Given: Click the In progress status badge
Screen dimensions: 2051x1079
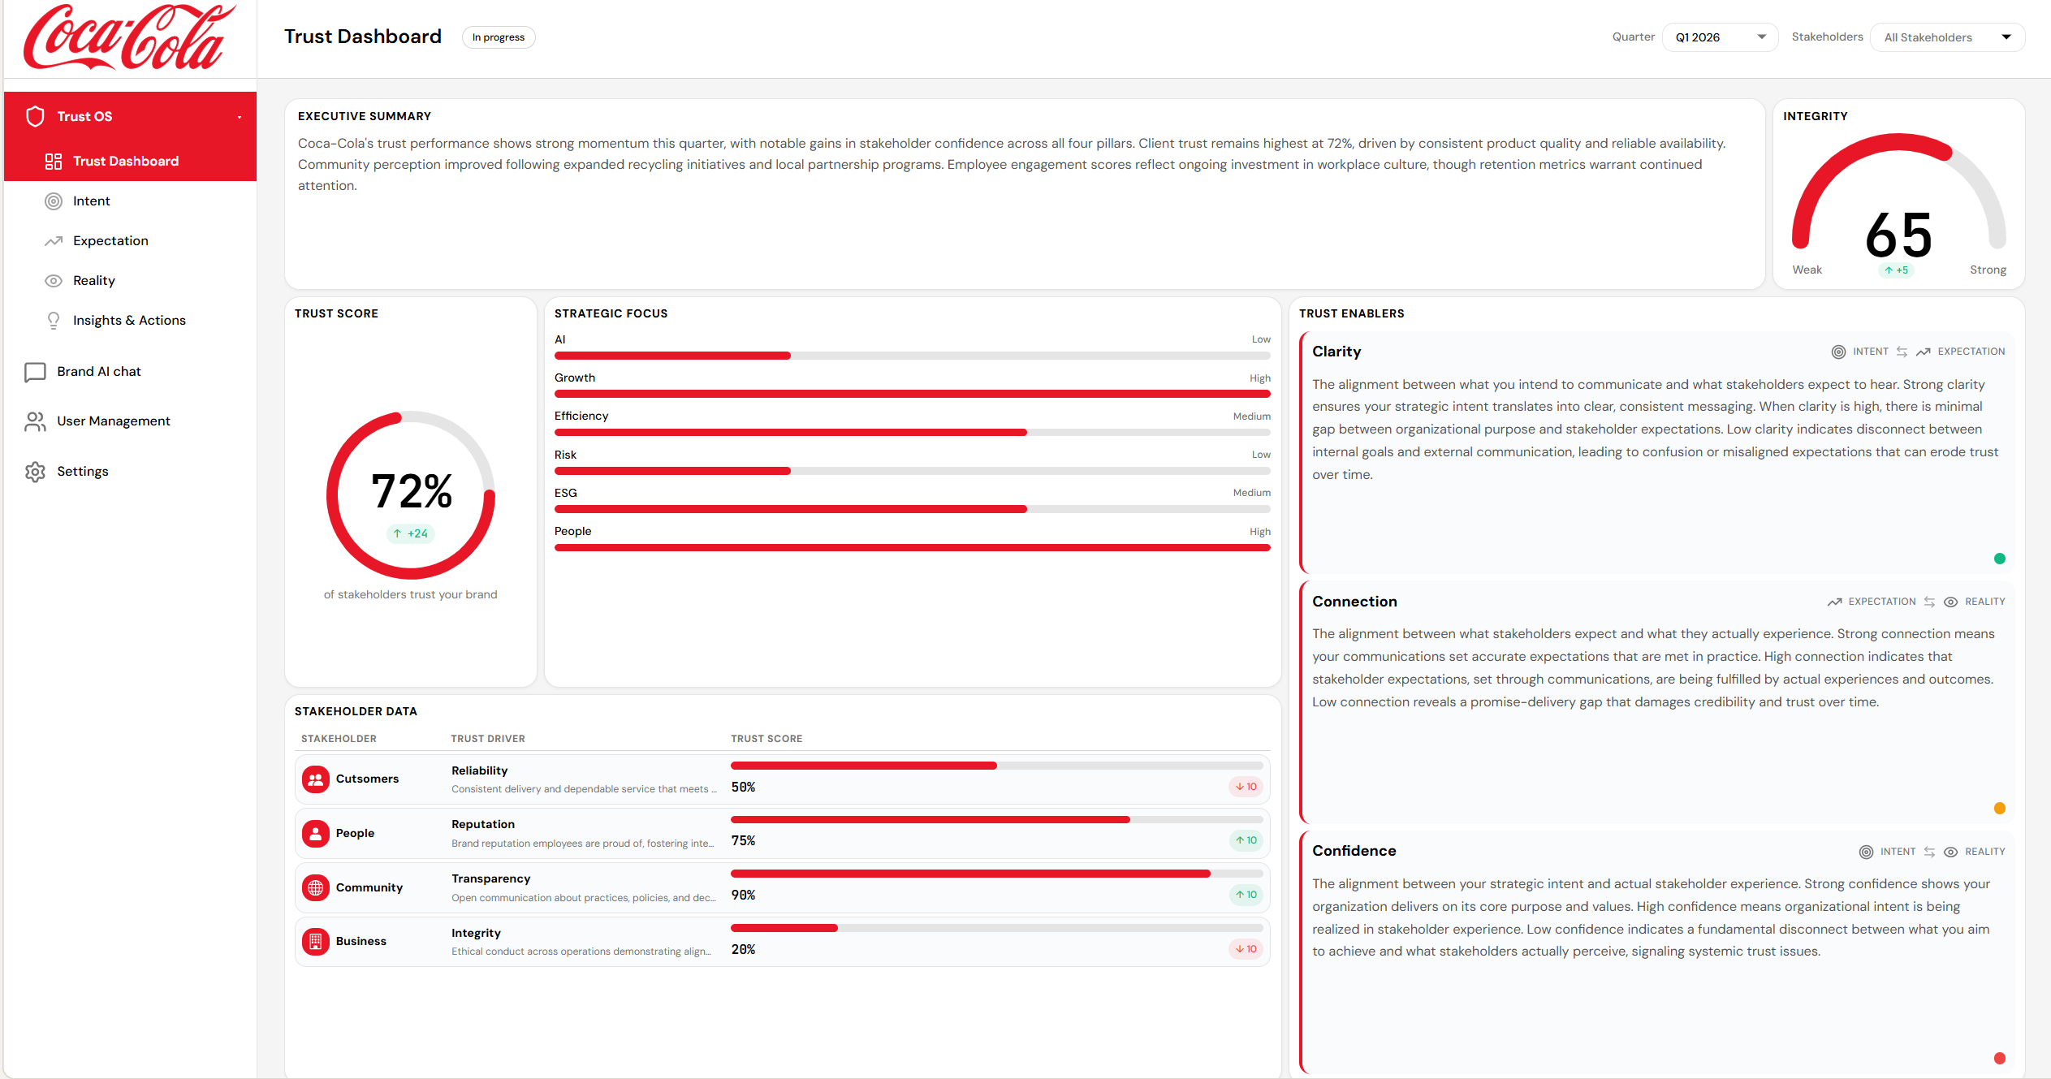Looking at the screenshot, I should pos(498,37).
